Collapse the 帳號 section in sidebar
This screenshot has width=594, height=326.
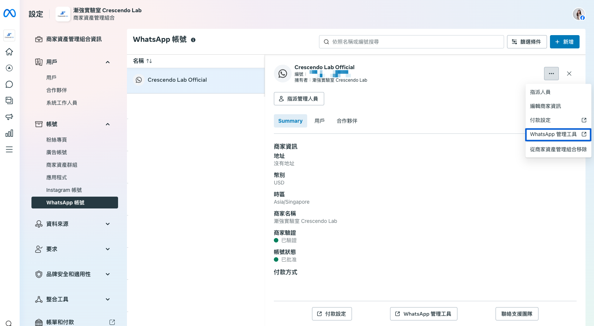(108, 124)
